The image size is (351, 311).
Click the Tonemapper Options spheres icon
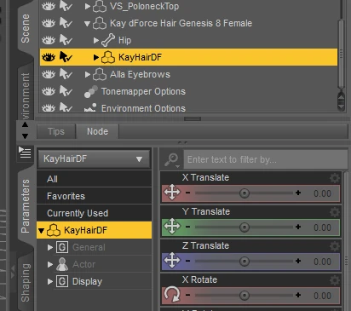tap(91, 91)
